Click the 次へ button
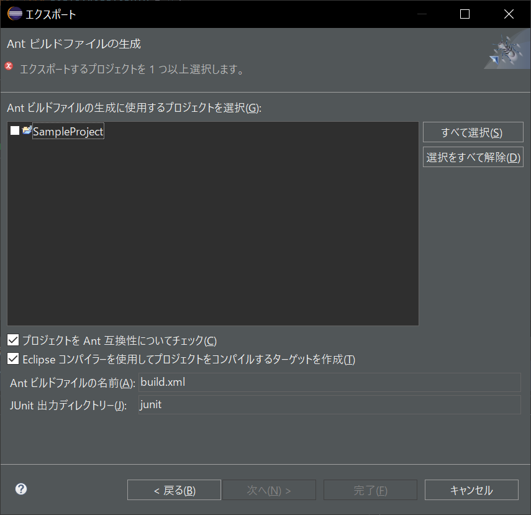The width and height of the screenshot is (531, 515). click(269, 489)
